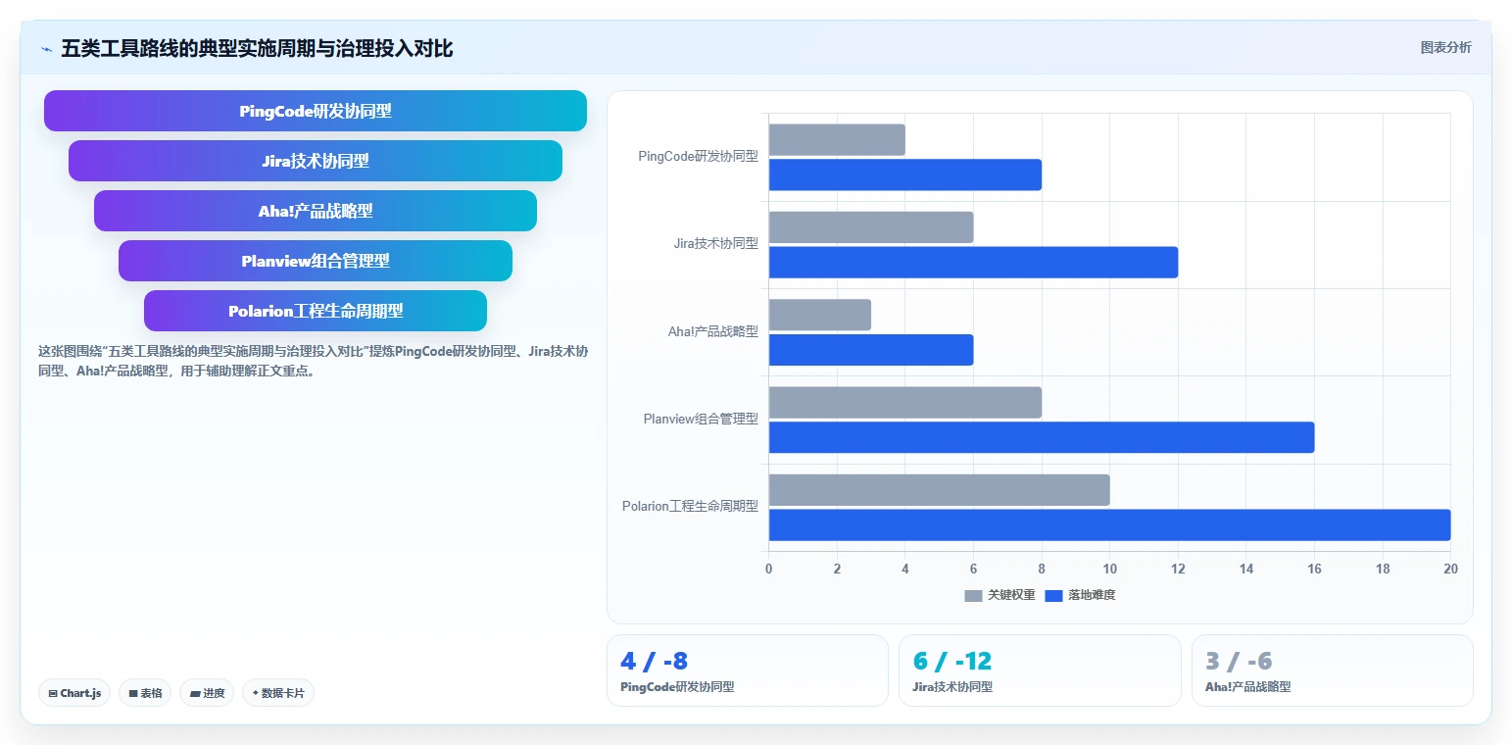Click the 进度 tag chip
This screenshot has width=1512, height=745.
click(207, 693)
